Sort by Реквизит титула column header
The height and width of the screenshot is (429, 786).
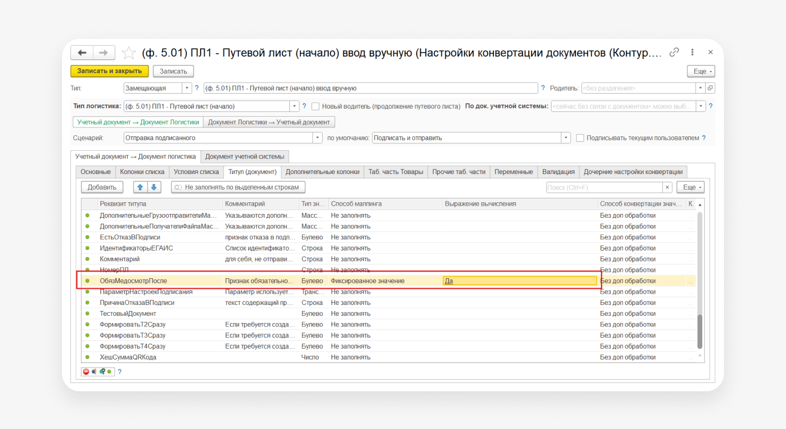coord(161,204)
